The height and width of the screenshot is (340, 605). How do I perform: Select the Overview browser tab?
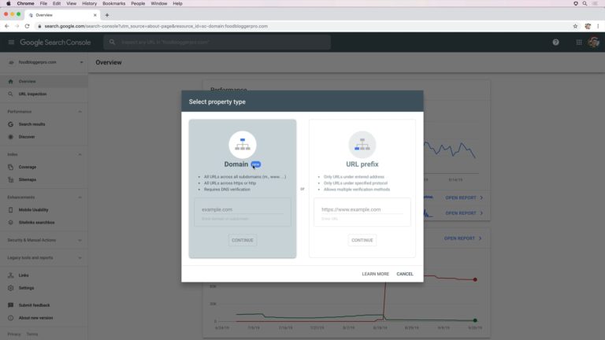pyautogui.click(x=61, y=15)
